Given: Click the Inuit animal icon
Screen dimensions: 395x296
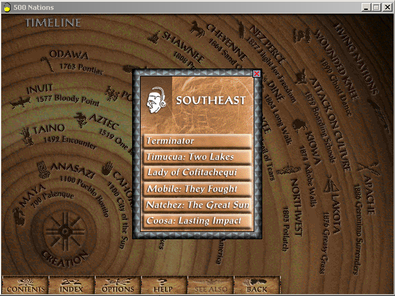Looking at the screenshot, I should pos(20,102).
